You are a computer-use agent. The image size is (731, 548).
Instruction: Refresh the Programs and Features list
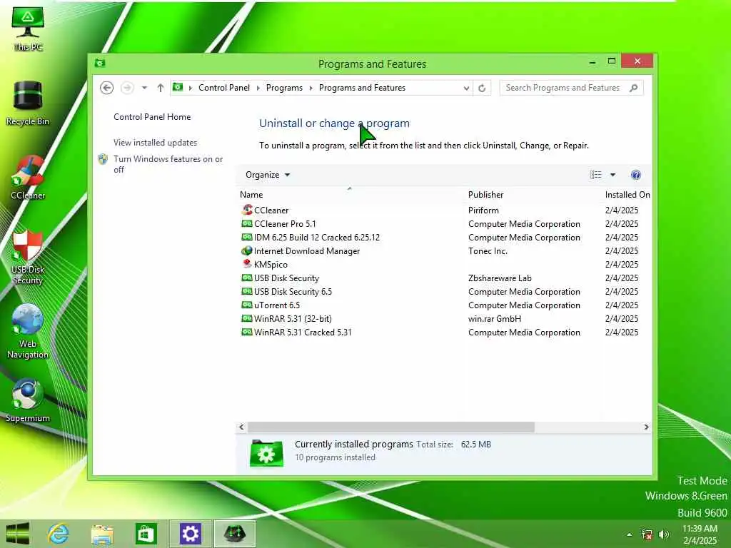tap(482, 88)
